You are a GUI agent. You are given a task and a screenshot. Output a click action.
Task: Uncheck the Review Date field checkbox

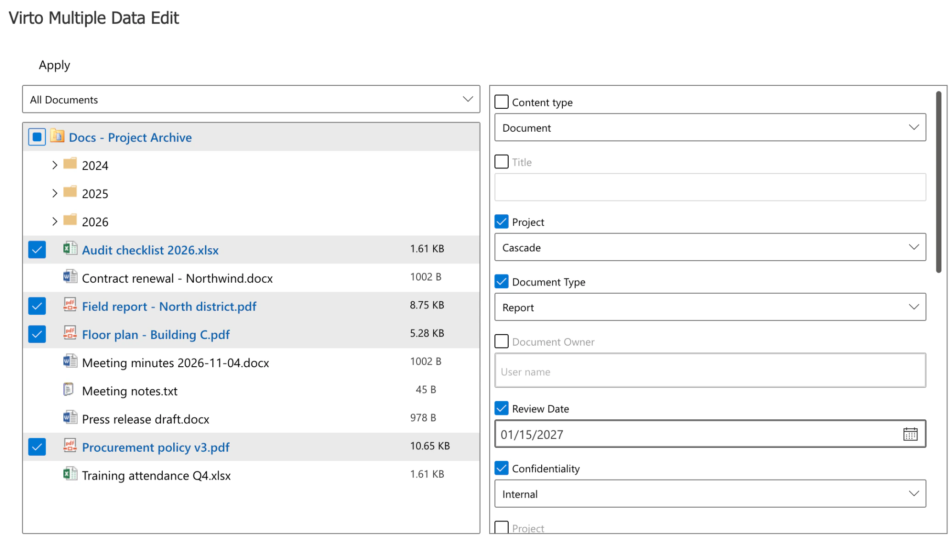coord(501,408)
